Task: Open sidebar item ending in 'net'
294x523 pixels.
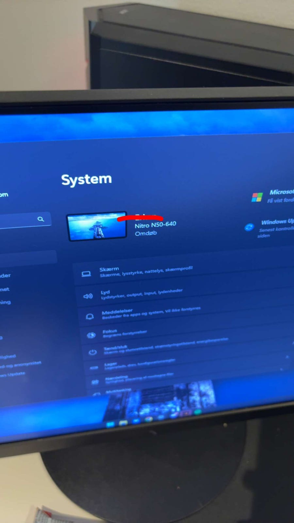Action: click(5, 289)
